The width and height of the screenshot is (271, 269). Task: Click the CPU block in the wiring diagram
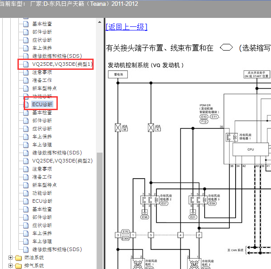click(x=250, y=149)
